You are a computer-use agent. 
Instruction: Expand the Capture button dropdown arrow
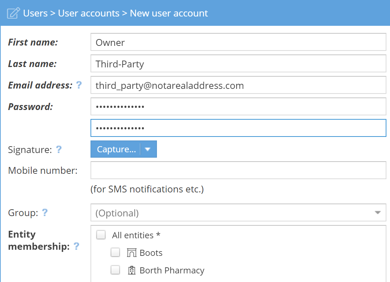pyautogui.click(x=148, y=149)
